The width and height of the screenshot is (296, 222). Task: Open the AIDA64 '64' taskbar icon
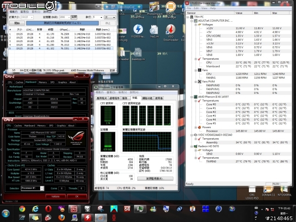pos(127,209)
